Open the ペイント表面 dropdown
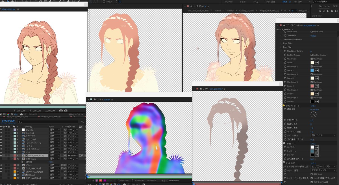The height and width of the screenshot is (185, 339). pos(323,135)
